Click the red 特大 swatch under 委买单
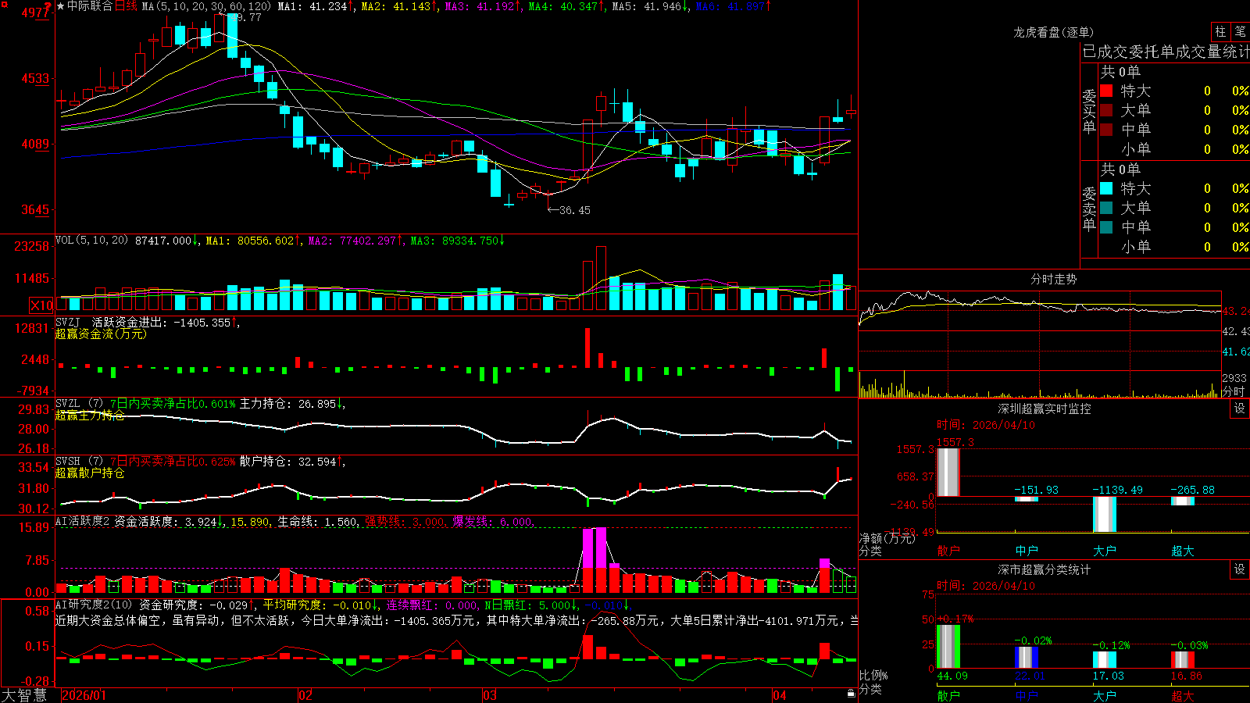 1106,91
